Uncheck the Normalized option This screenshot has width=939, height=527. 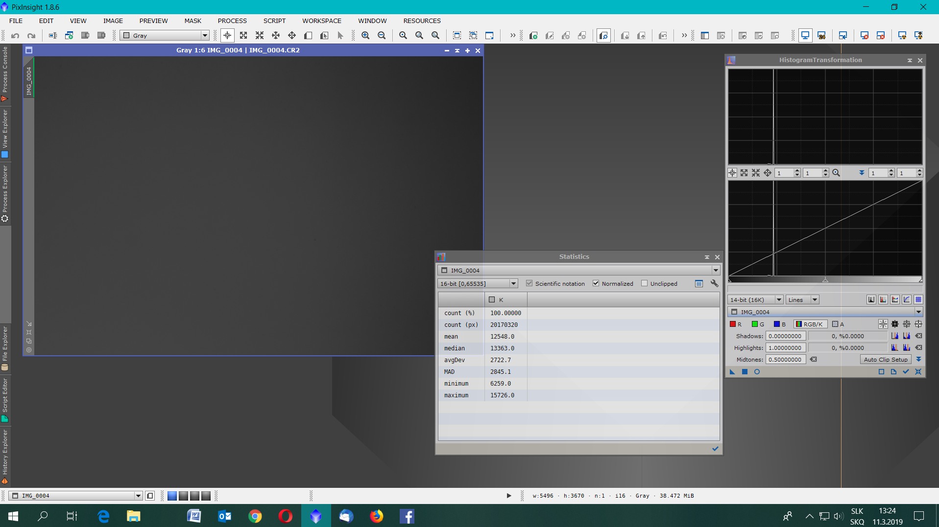click(x=596, y=283)
